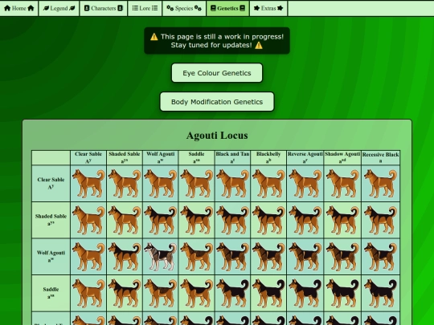Click dog image at Saddle row, Black and Tan column
This screenshot has height=325, width=434.
(x=232, y=293)
